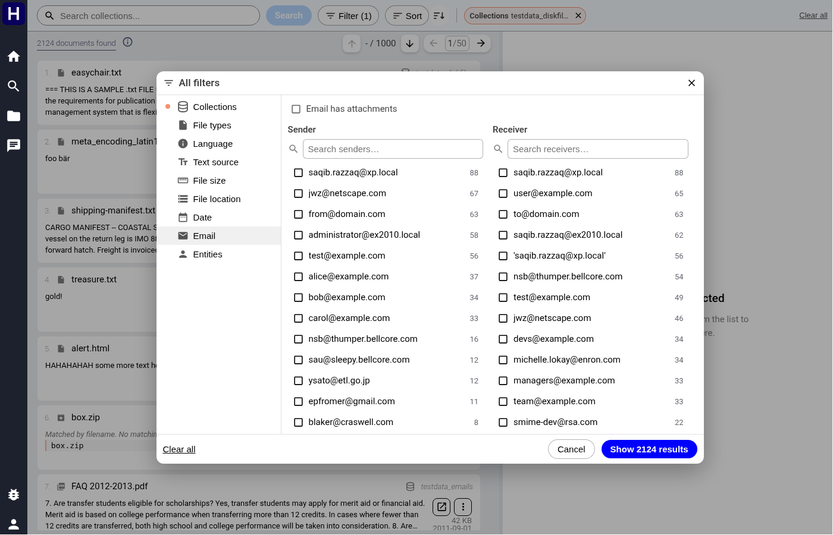Screen dimensions: 833x535
Task: Open the Home icon in the sidebar
Action: click(14, 56)
